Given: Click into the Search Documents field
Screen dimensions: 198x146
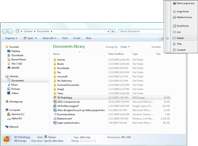Looking at the screenshot, I should (141, 31).
